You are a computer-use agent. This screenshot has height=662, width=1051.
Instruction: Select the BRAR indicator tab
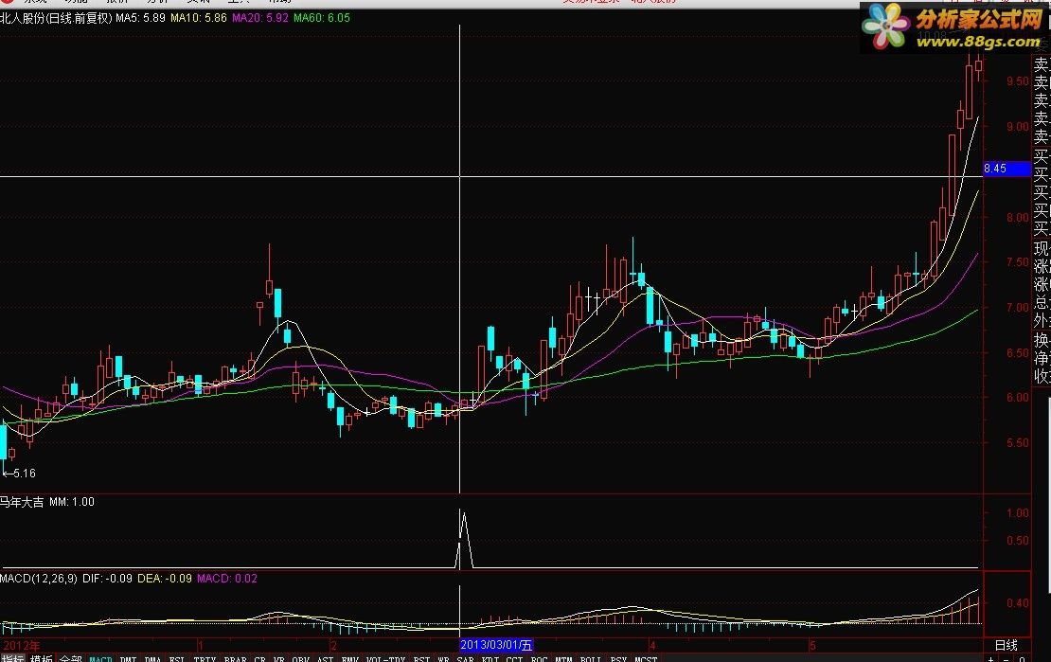click(x=235, y=658)
